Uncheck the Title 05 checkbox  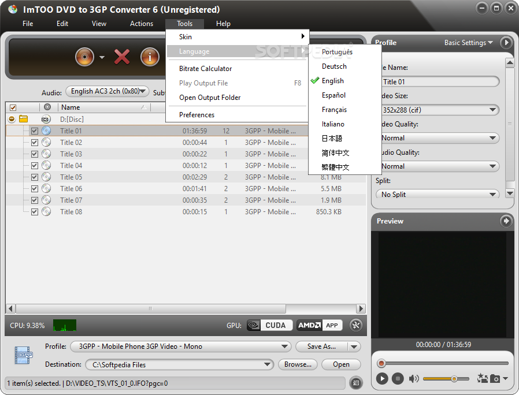tap(35, 177)
